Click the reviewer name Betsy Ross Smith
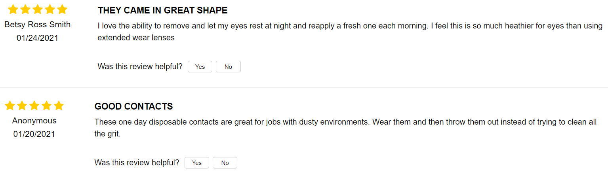The height and width of the screenshot is (176, 608). (x=38, y=25)
